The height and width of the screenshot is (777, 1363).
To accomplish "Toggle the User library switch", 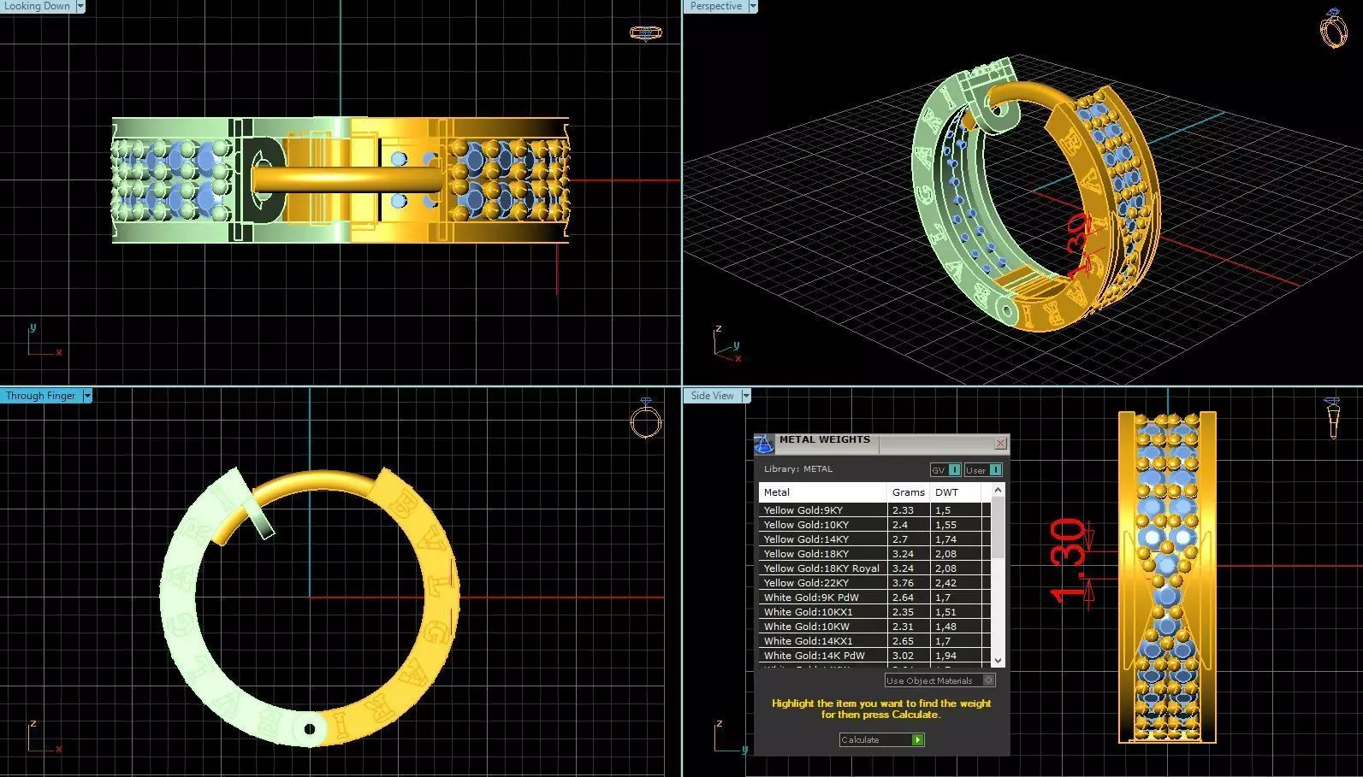I will [983, 469].
